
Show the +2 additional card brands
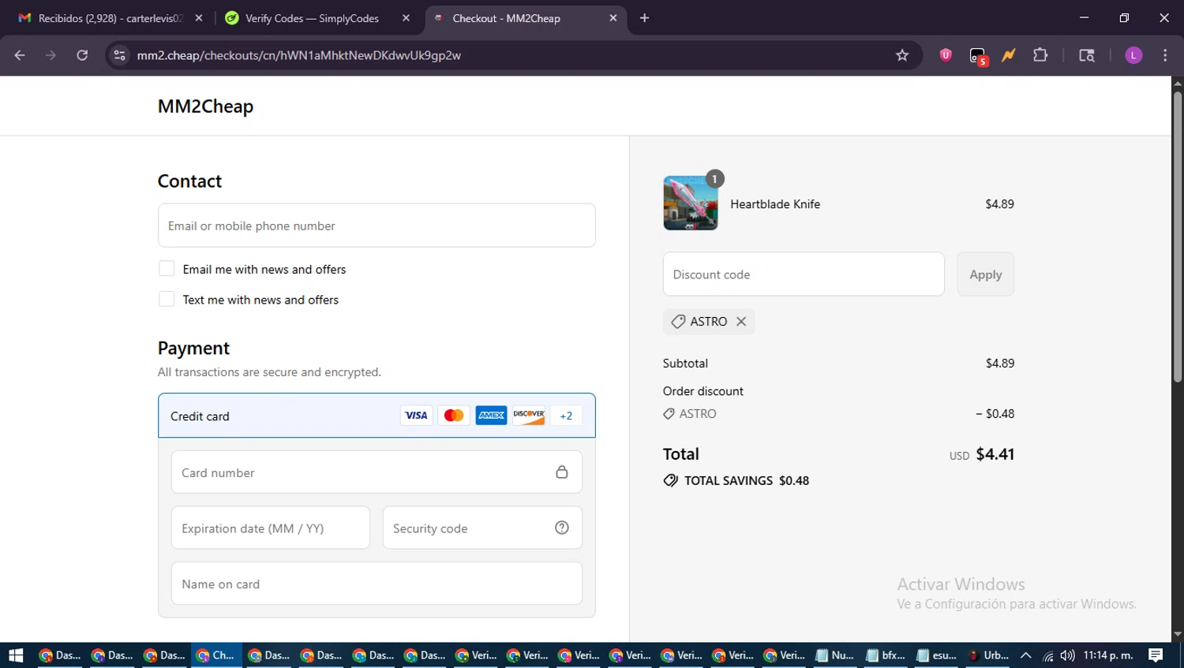click(x=566, y=416)
